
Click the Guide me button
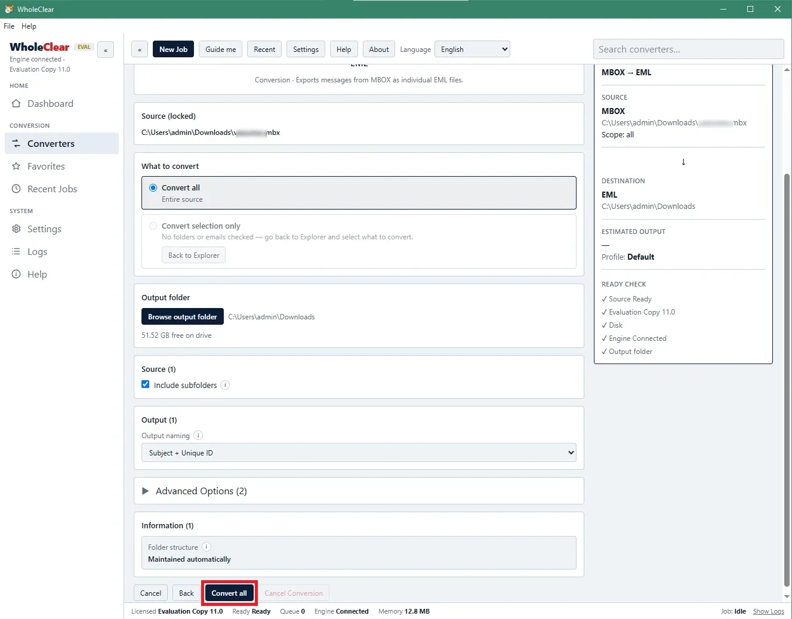[x=220, y=50]
